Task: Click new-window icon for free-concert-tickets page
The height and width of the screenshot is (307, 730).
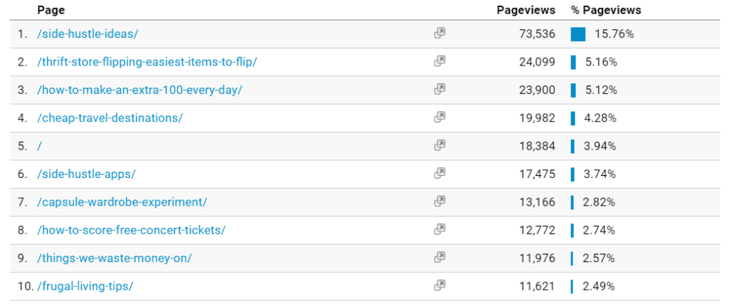Action: click(x=439, y=229)
